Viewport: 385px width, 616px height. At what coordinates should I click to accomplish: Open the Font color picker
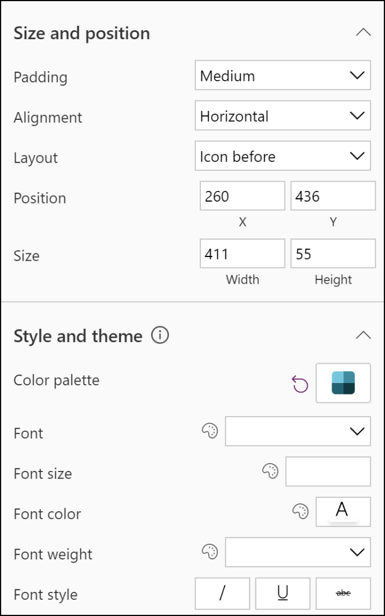[x=343, y=511]
